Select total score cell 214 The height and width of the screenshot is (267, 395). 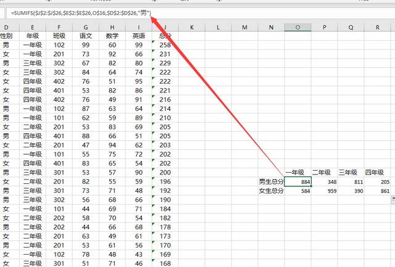[x=165, y=109]
